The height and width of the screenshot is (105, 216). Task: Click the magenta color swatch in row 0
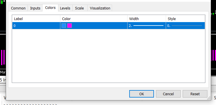coord(70,26)
